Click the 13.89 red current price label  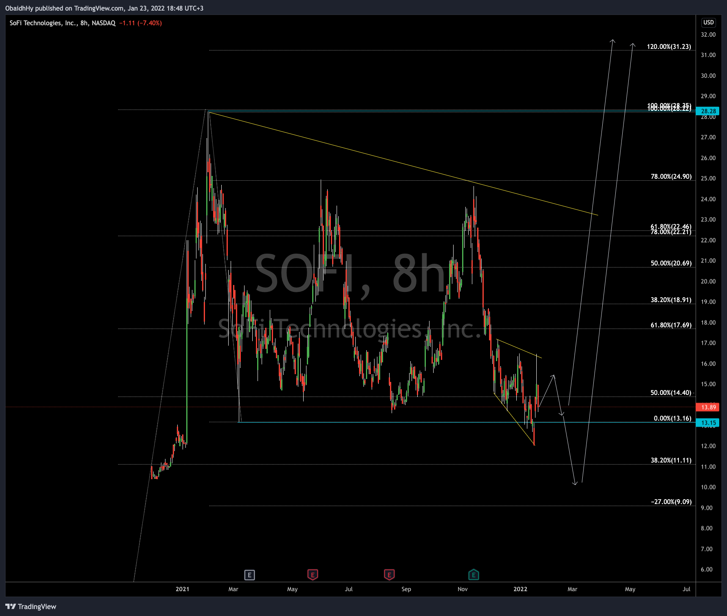(708, 407)
